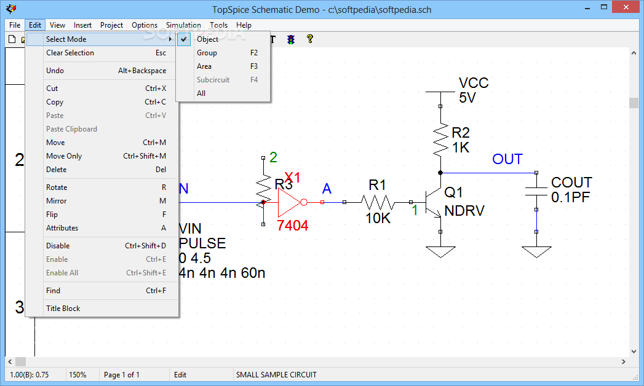Click Title Block in Edit menu

pyautogui.click(x=102, y=309)
